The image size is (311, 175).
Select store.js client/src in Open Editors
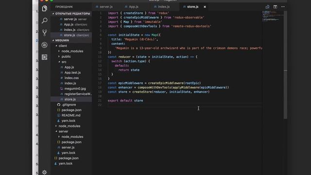point(71,35)
